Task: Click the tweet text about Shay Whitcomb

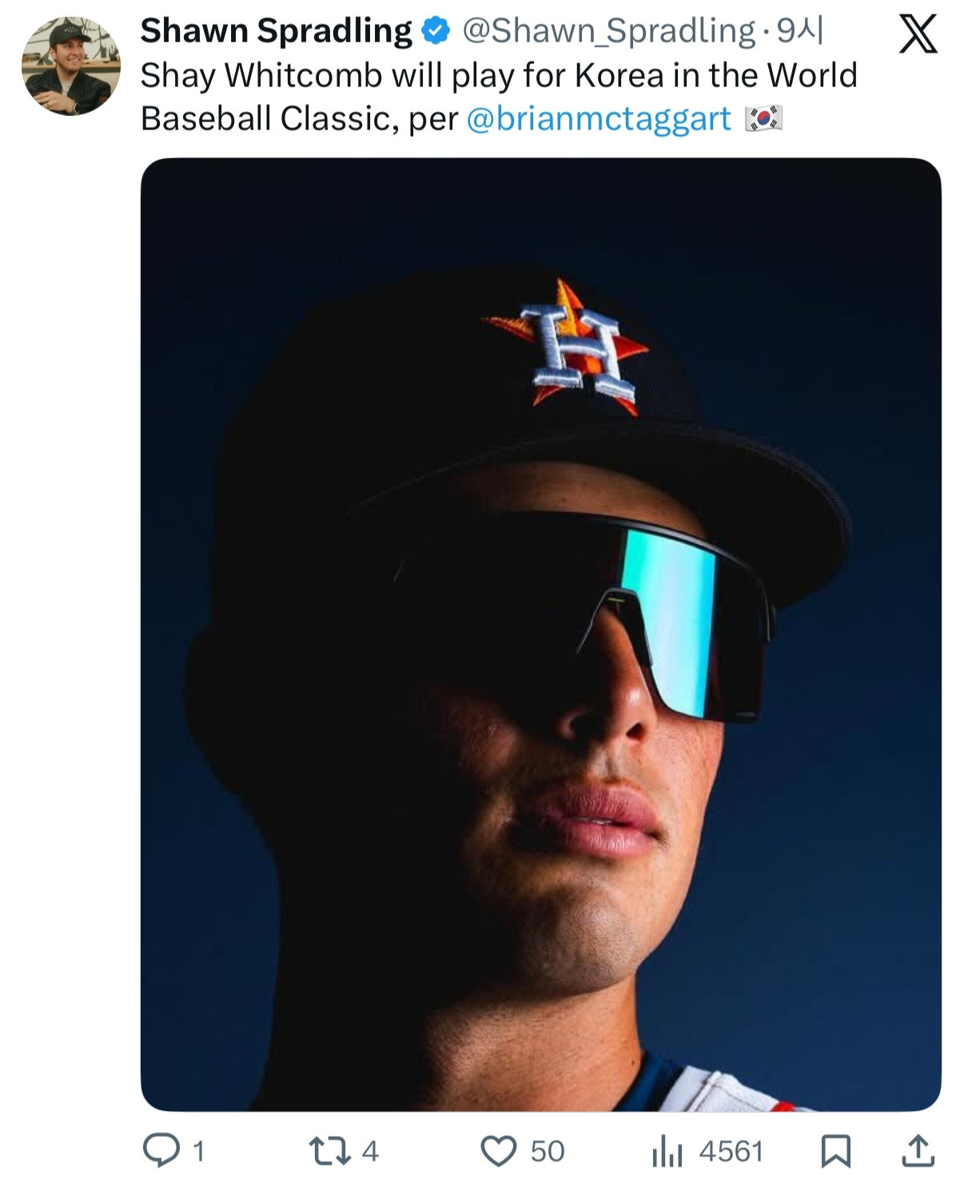Action: click(x=498, y=77)
